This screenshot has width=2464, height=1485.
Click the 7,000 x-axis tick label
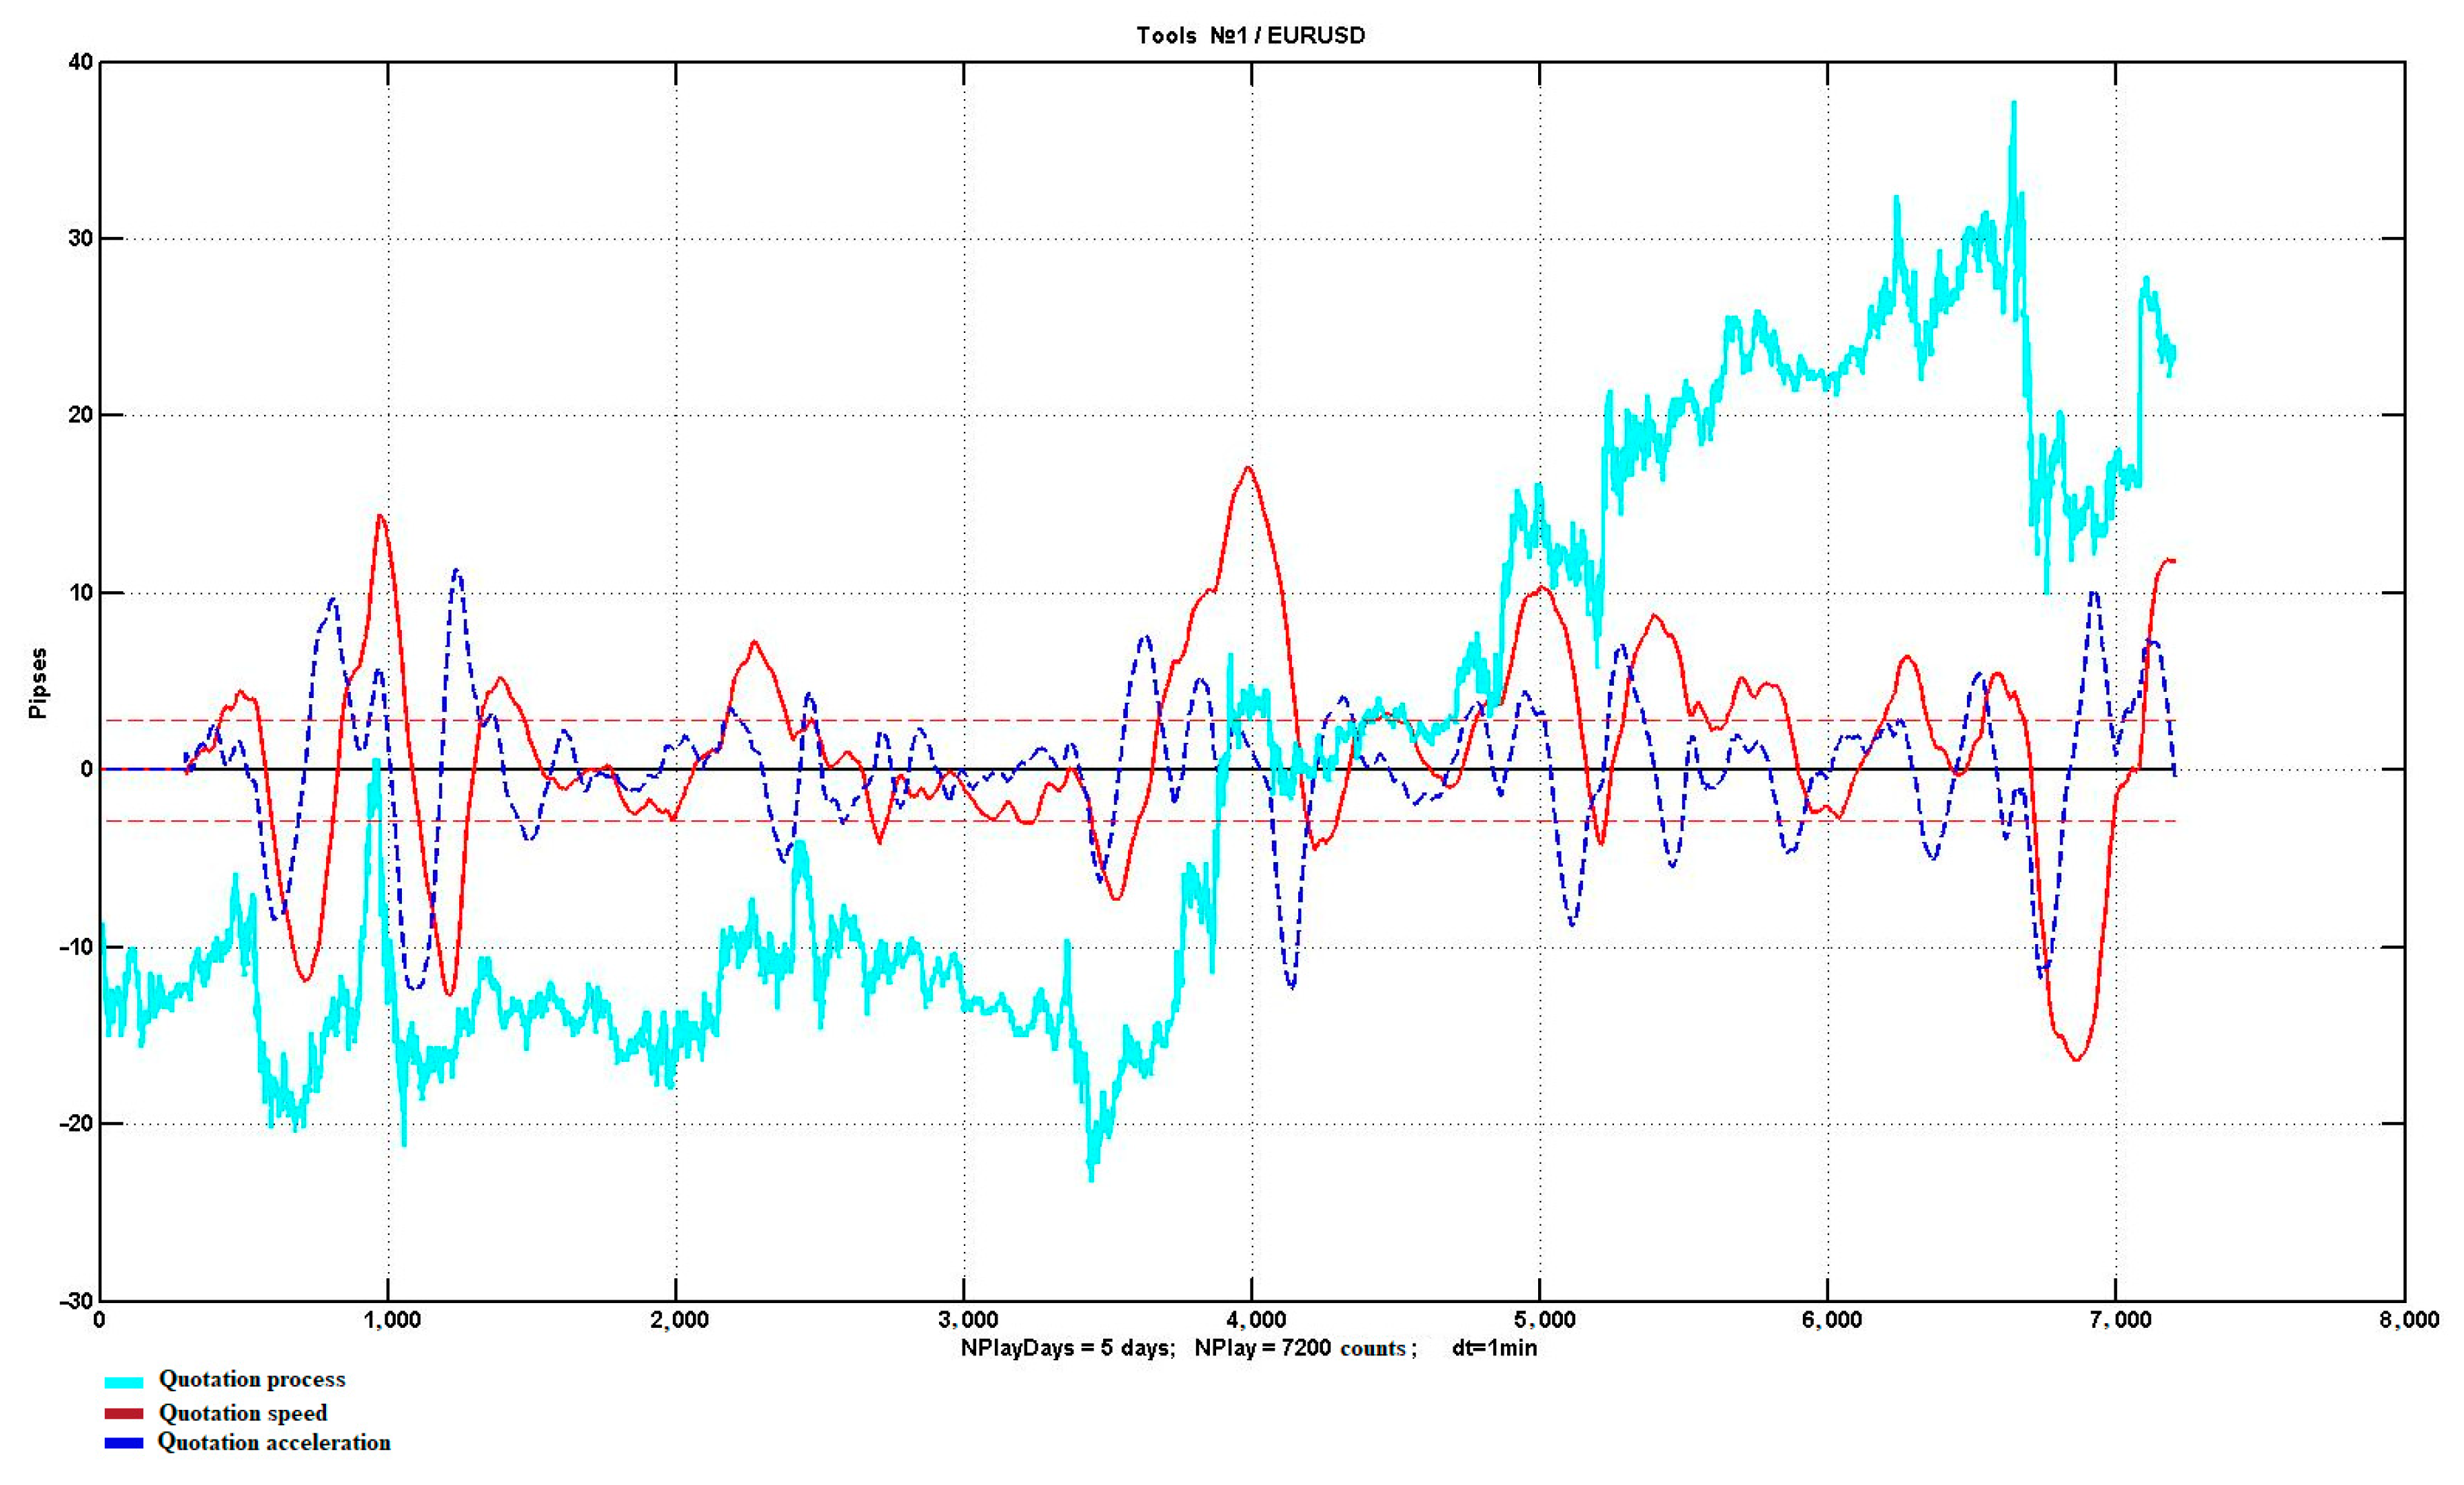click(2120, 1320)
